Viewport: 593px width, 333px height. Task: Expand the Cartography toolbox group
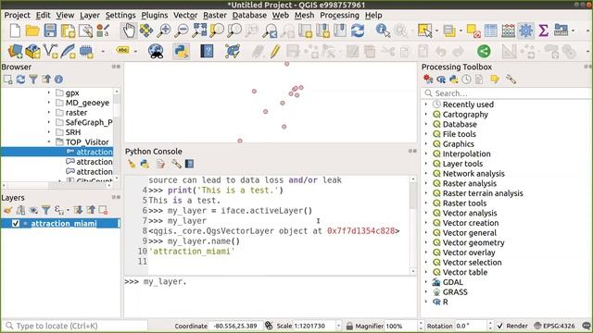(x=426, y=114)
